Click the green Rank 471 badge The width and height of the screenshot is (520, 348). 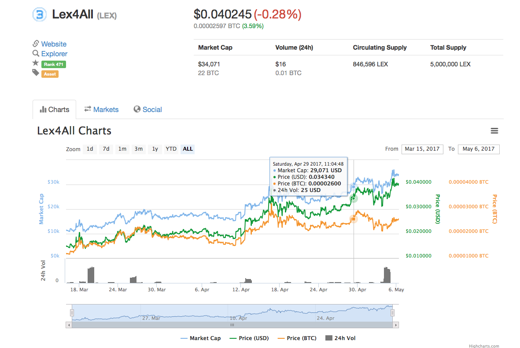tap(54, 64)
